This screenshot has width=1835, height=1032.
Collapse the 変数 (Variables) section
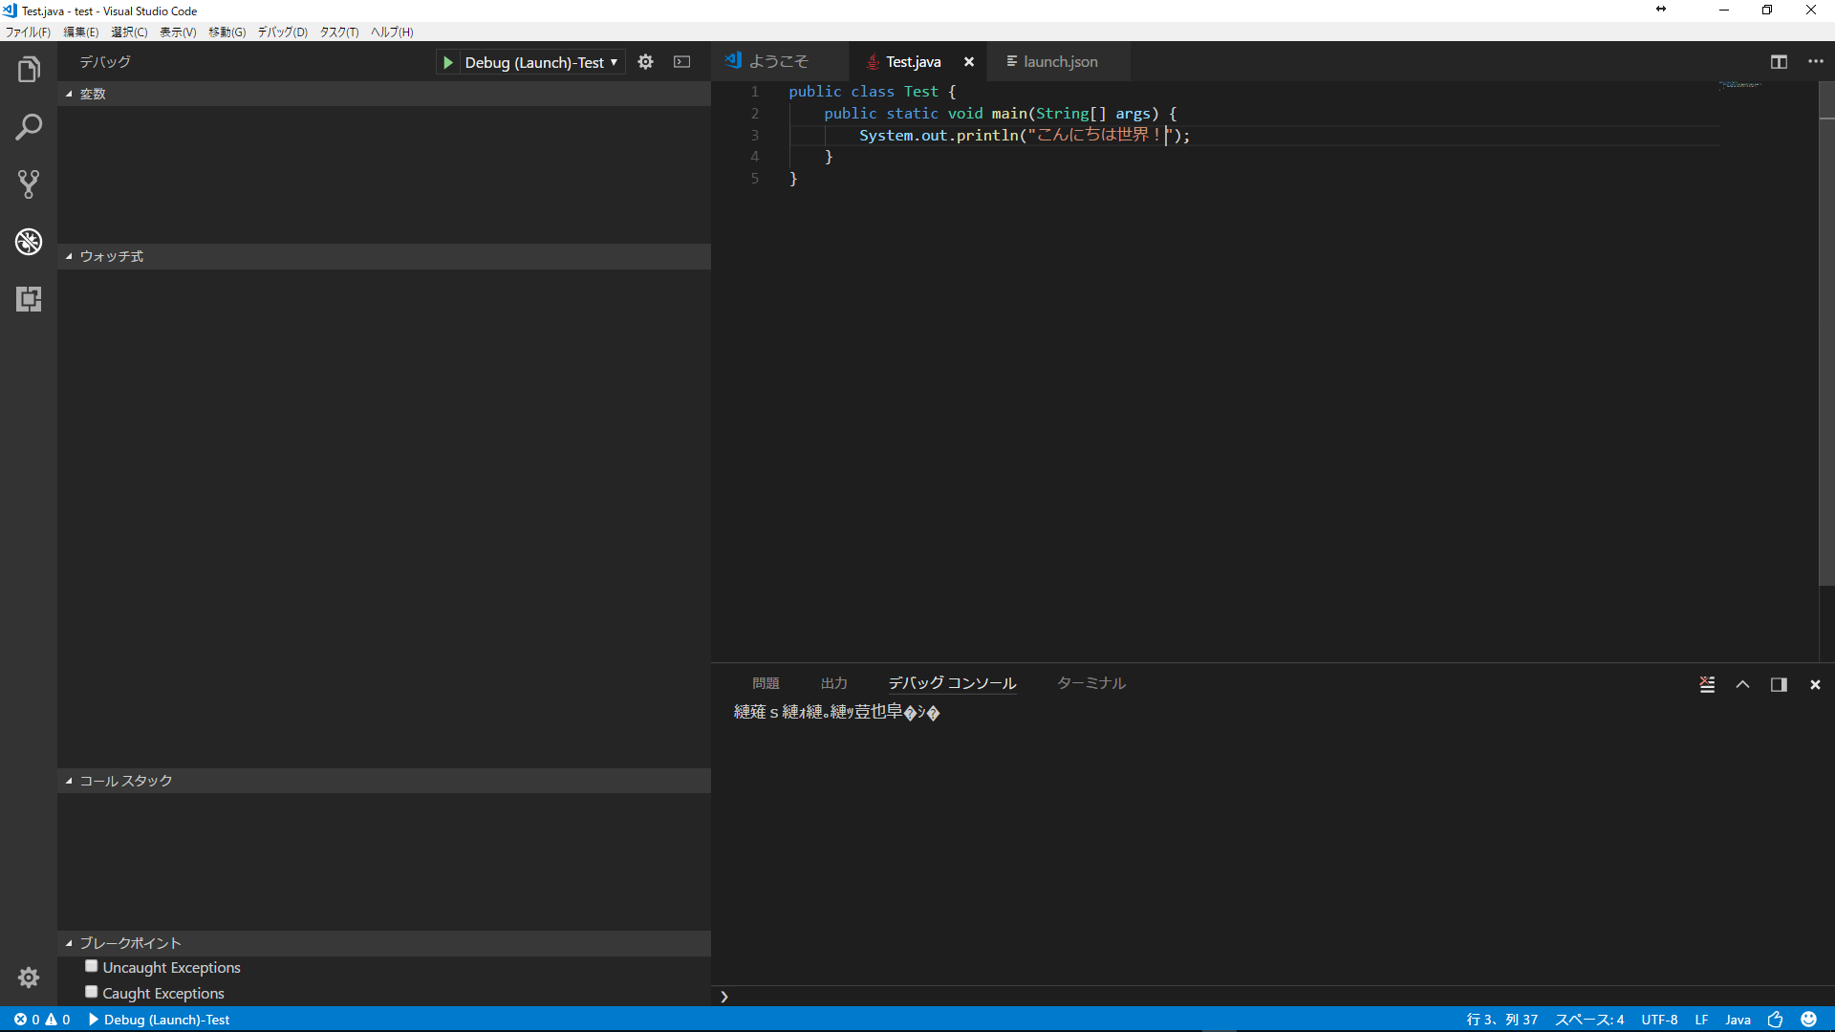point(383,94)
